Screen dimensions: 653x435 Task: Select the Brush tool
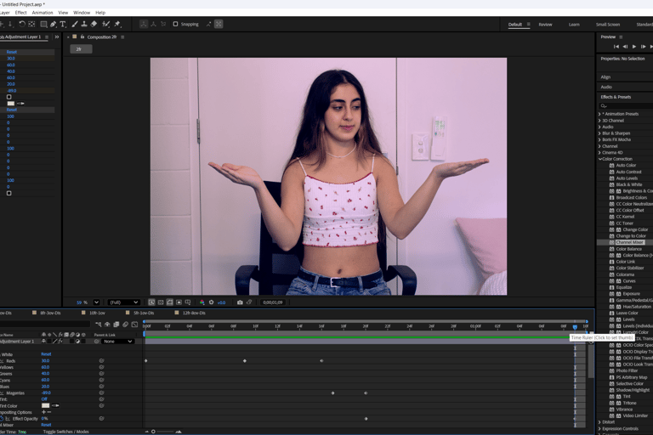[75, 24]
